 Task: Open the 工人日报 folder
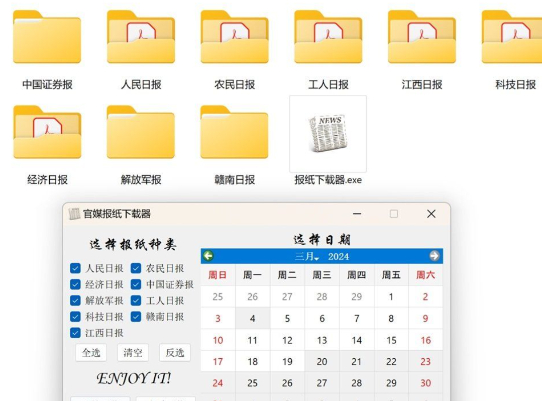point(328,37)
